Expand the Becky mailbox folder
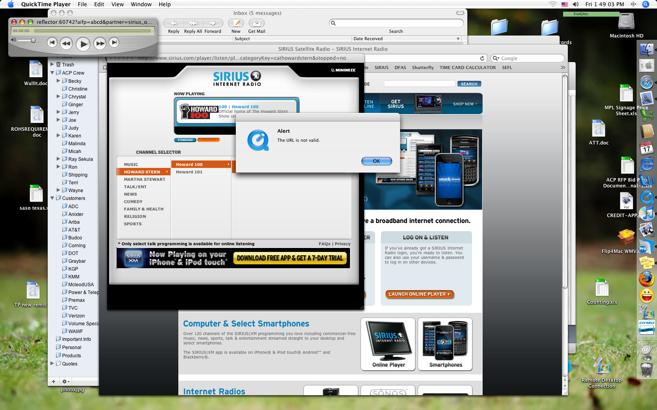The height and width of the screenshot is (410, 657). 58,81
